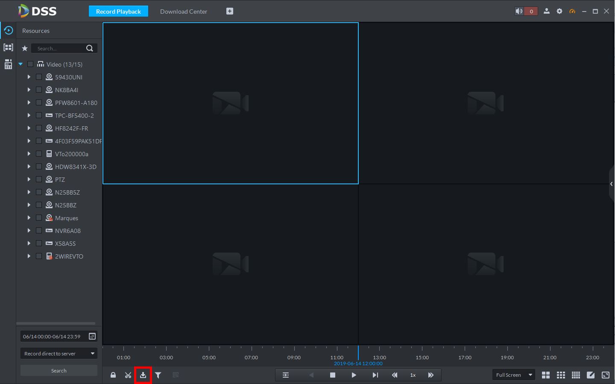Select the 3x3 nine-window split layout
This screenshot has height=384, width=615.
(561, 375)
